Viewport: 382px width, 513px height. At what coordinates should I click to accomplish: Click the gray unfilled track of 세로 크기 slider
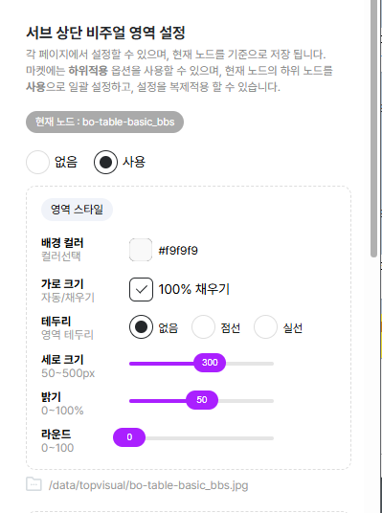coord(250,364)
